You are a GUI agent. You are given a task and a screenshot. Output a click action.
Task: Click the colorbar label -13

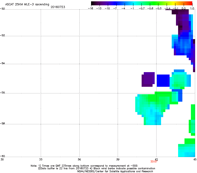pos(99,9)
